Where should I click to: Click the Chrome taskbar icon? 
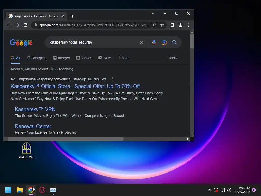coord(31,190)
